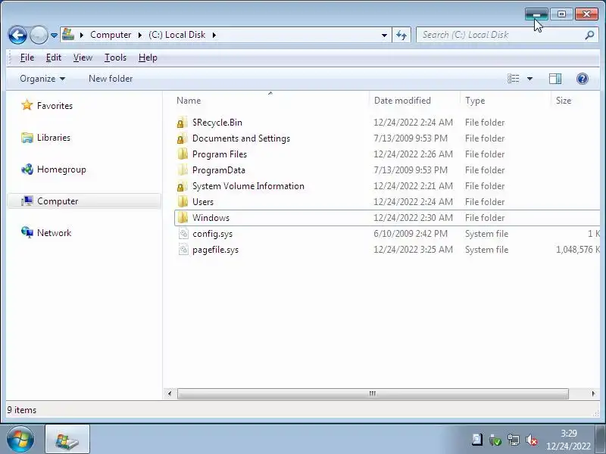Select (C:) Local Disk breadcrumb
Screen dimensions: 606x454
pyautogui.click(x=177, y=35)
